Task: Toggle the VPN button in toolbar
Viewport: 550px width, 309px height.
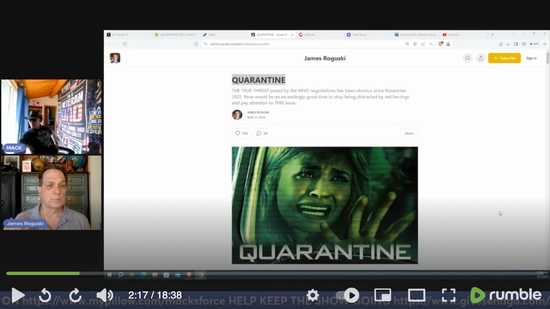Action: 534,44
